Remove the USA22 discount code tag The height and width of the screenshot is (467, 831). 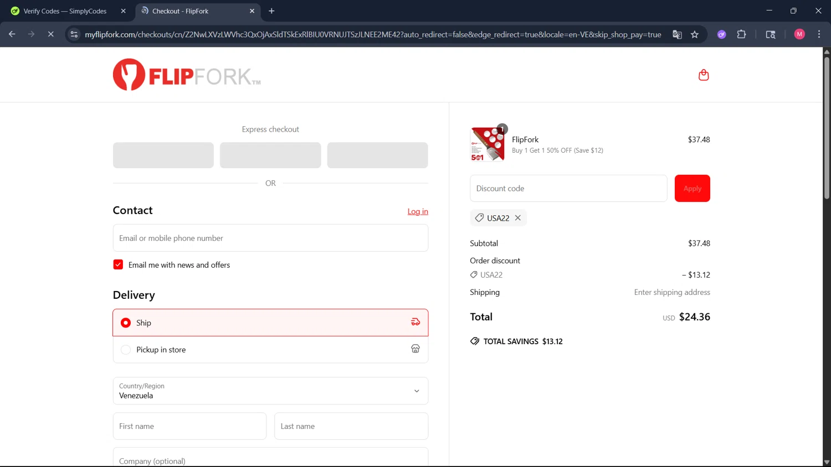[518, 218]
